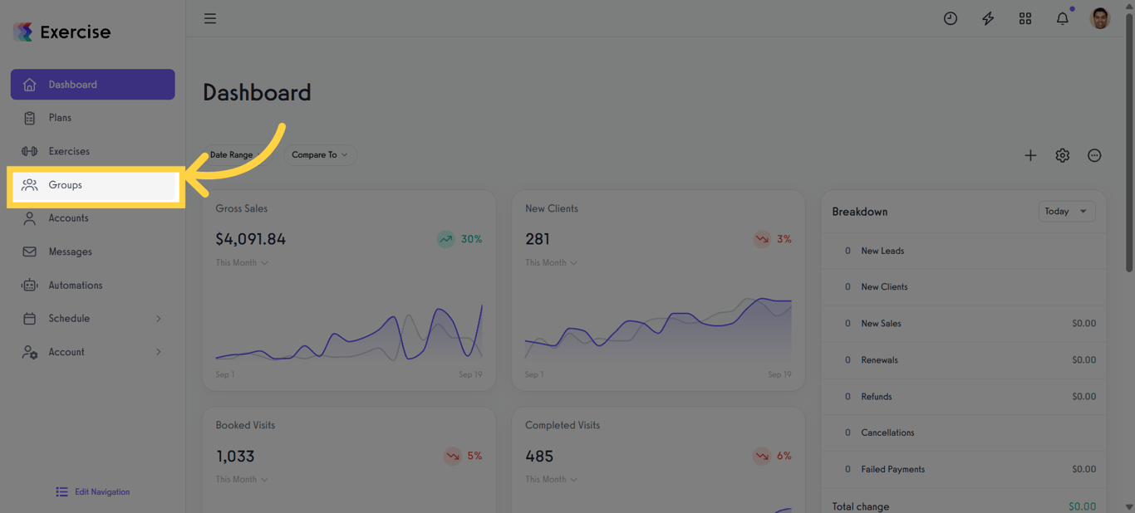Expand the Account menu chevron
The height and width of the screenshot is (513, 1135).
[159, 351]
